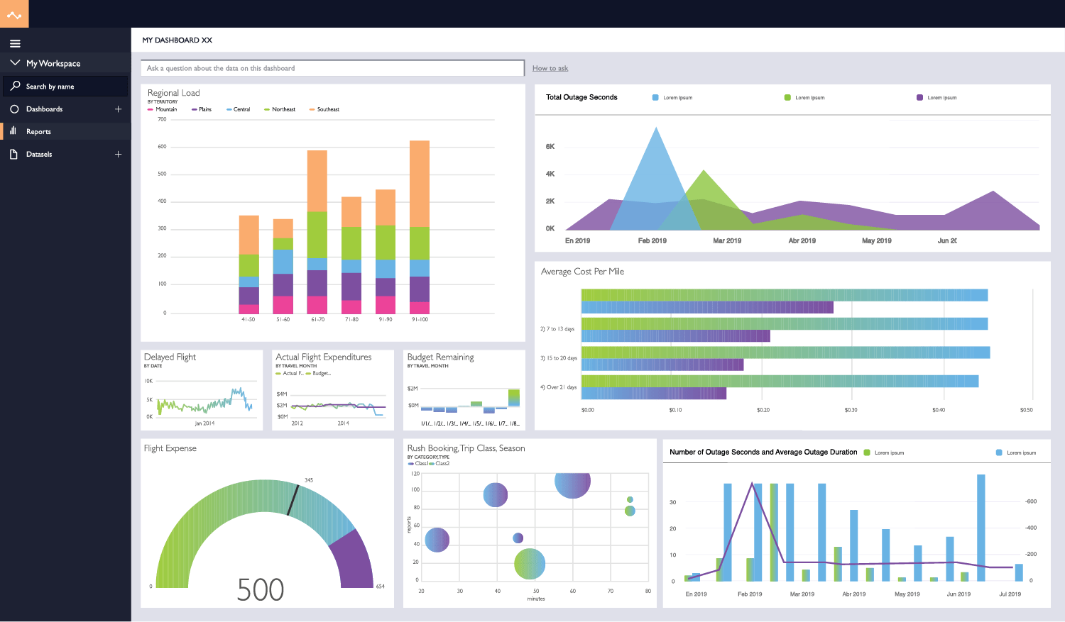Create a new dashboard with the plus icon
Screen dimensions: 1065x622
tap(118, 109)
